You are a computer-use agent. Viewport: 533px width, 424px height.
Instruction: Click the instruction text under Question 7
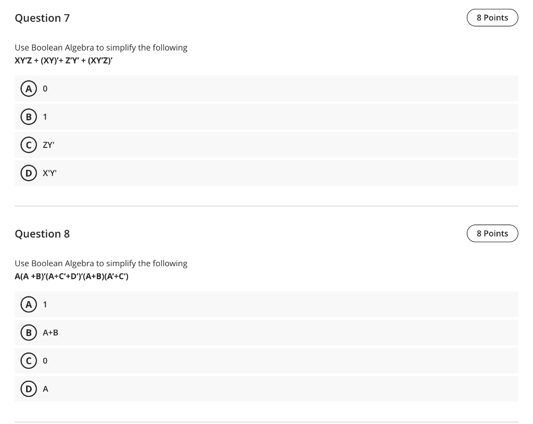(101, 47)
